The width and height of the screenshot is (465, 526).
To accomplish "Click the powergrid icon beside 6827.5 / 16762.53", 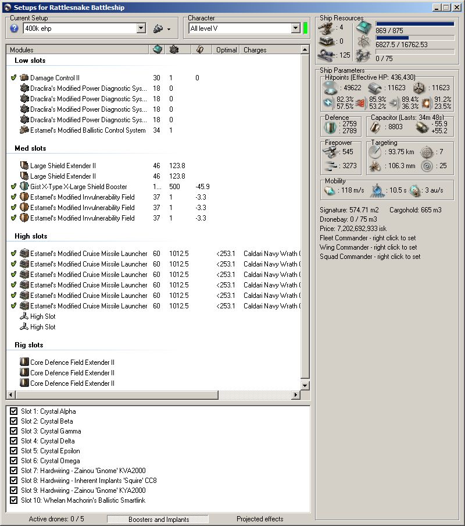I will coord(363,41).
